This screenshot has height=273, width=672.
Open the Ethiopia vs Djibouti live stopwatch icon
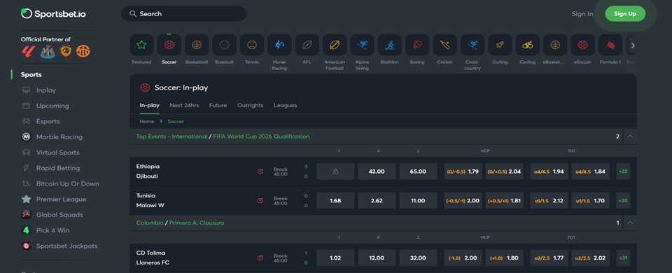click(x=260, y=171)
